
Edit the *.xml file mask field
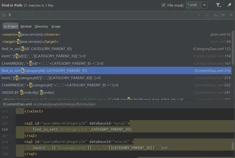pyautogui.click(x=193, y=5)
